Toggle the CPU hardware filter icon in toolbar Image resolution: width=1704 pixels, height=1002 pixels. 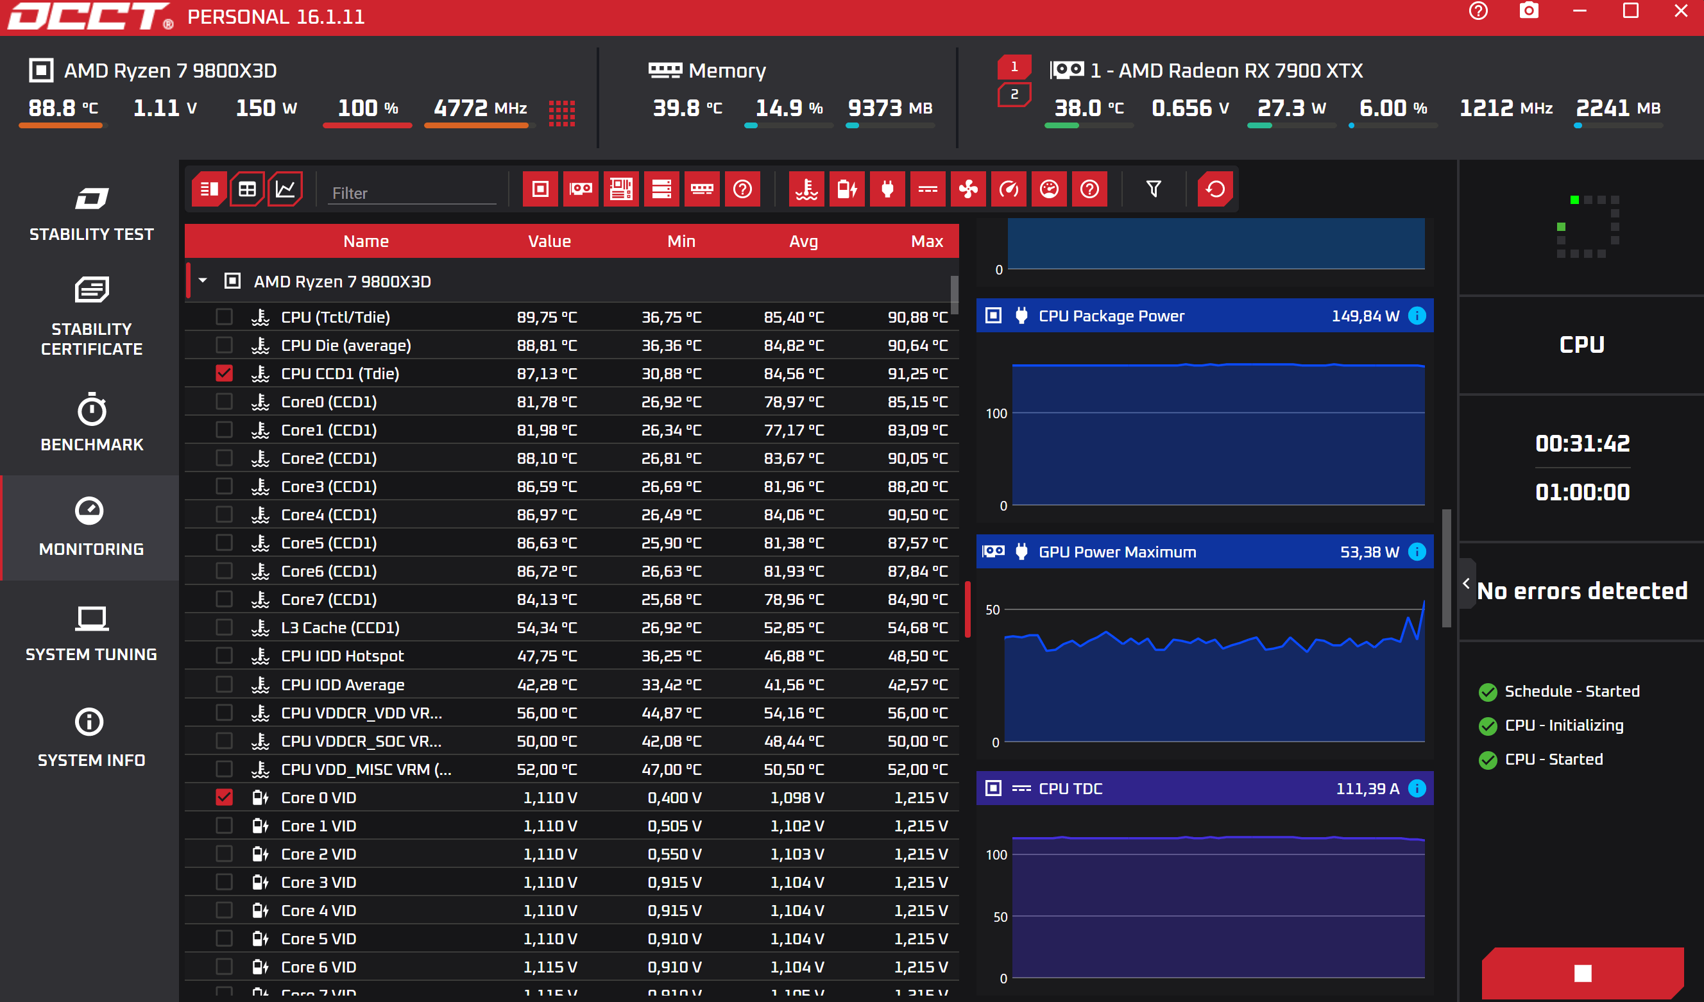coord(540,189)
